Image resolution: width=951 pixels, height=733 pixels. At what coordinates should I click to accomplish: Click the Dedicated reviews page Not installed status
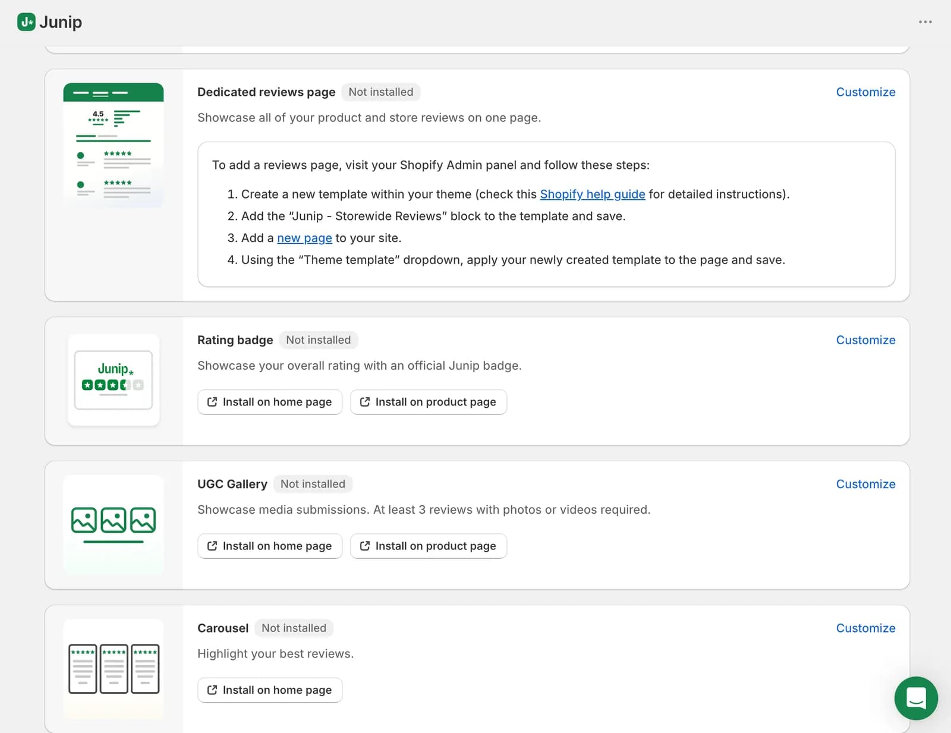[381, 92]
